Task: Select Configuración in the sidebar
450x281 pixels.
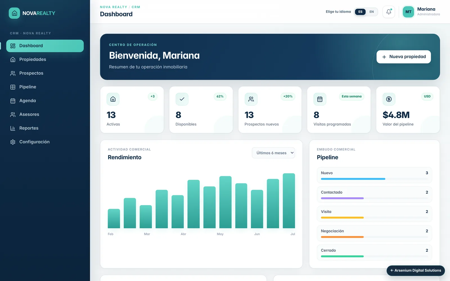Action: click(45, 142)
